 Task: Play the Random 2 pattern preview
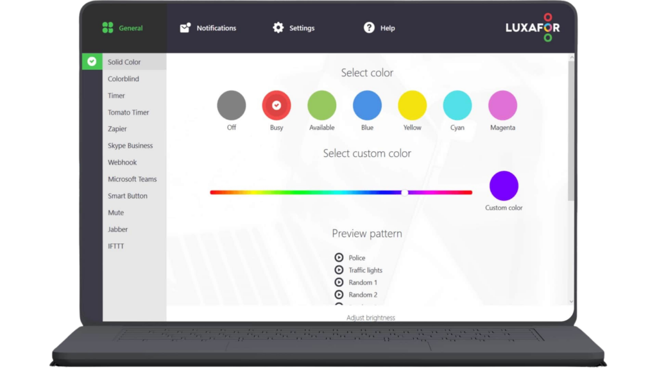click(339, 295)
